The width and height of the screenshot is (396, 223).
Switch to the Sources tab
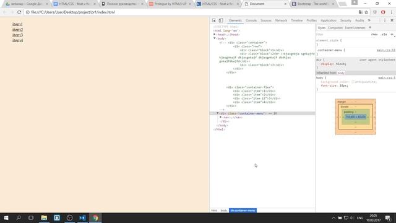[x=265, y=20]
